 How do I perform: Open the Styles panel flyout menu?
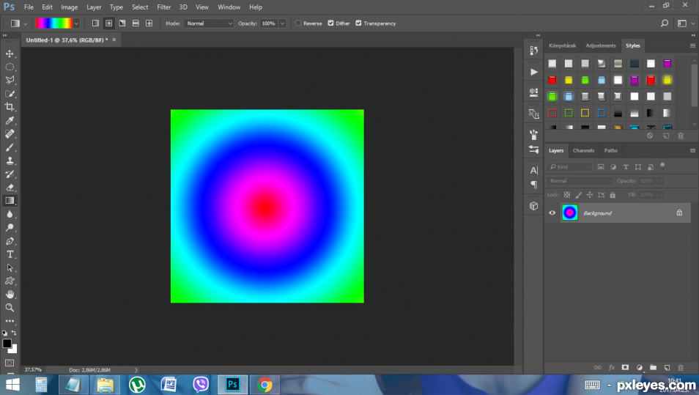point(692,45)
